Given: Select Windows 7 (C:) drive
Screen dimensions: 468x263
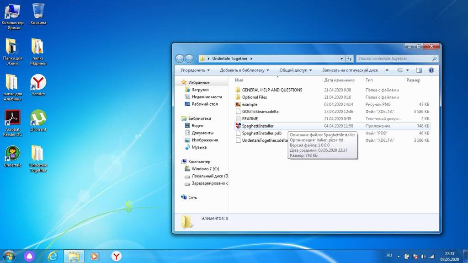Looking at the screenshot, I should [205, 169].
